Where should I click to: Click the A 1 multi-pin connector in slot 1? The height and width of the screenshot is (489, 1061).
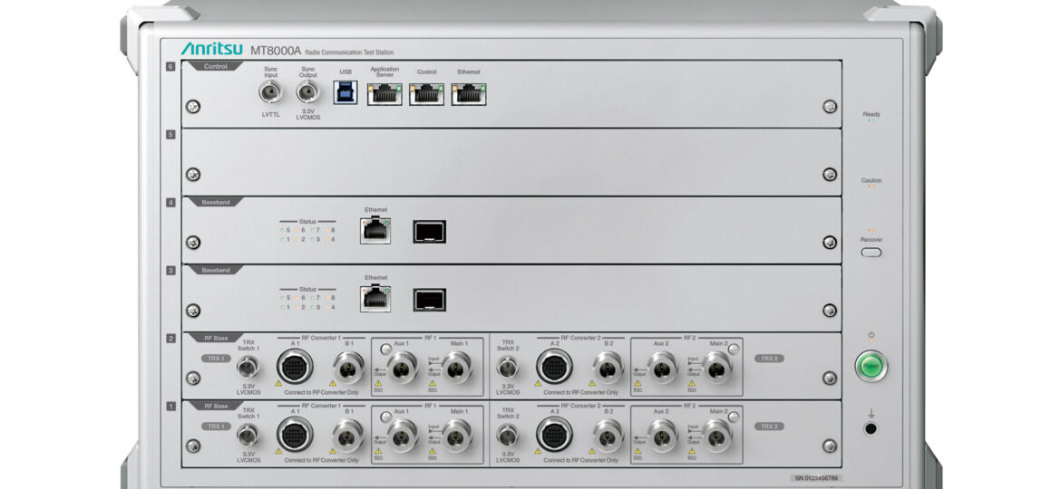[295, 435]
